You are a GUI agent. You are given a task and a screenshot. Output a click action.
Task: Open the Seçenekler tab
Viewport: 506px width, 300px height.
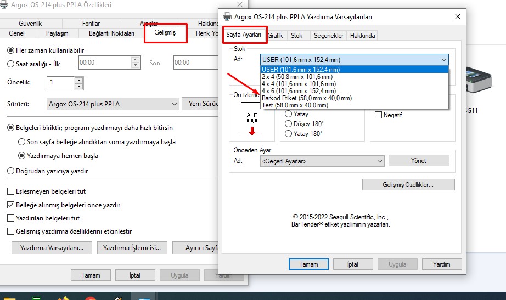[329, 36]
